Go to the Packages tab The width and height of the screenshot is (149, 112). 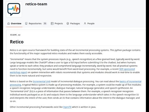[73, 24]
